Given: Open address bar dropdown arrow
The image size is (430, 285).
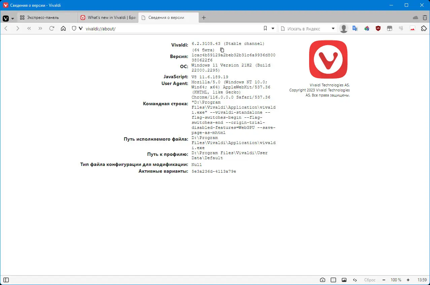Looking at the screenshot, I should click(x=273, y=29).
